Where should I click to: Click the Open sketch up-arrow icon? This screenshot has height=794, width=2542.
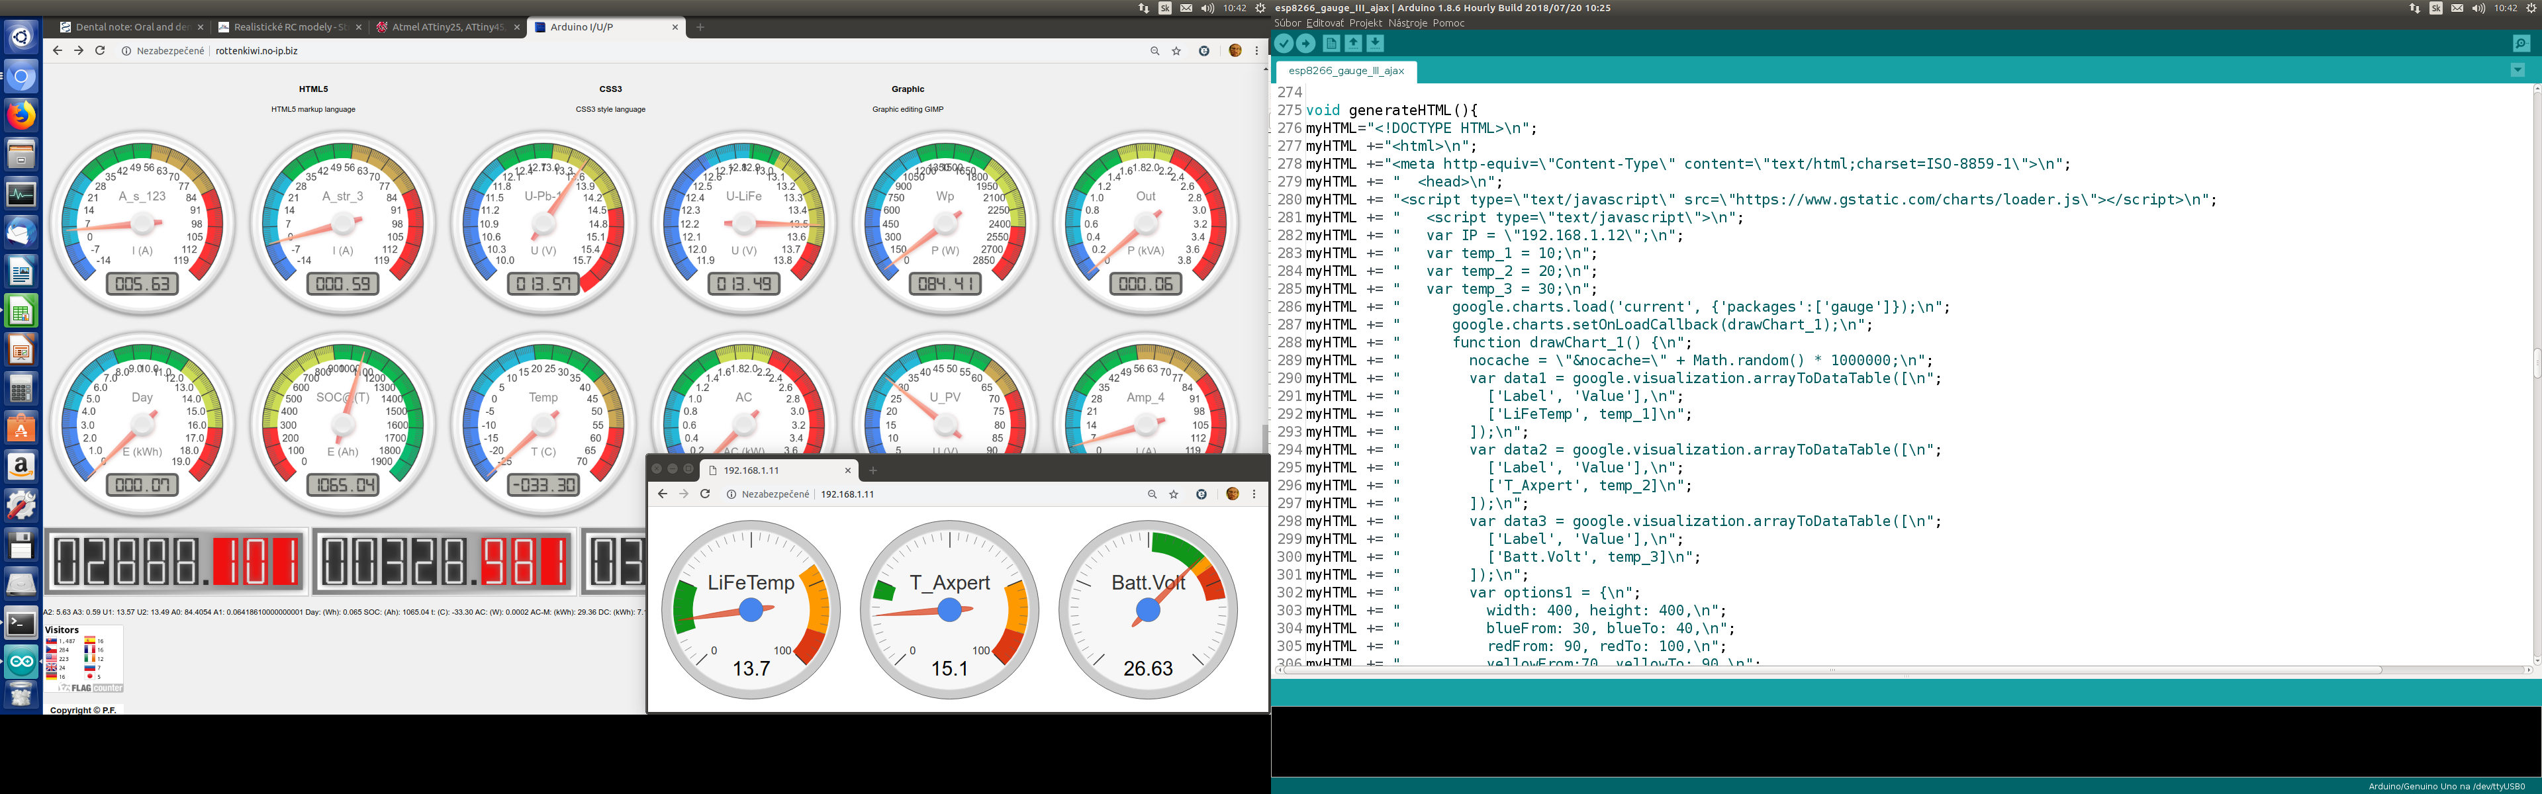coord(1353,44)
